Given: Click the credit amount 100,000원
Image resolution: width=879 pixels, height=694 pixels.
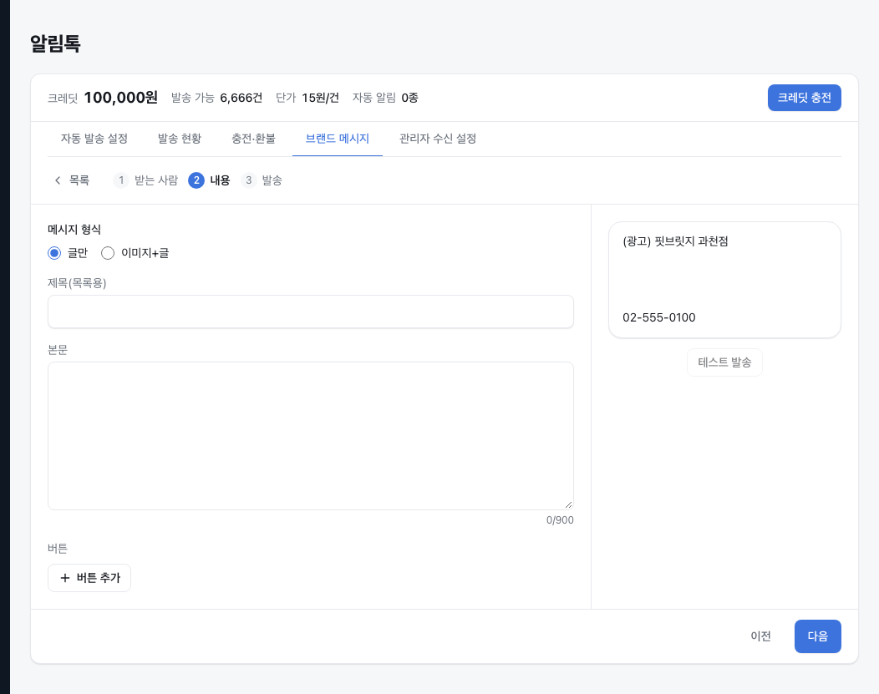Looking at the screenshot, I should pos(120,98).
